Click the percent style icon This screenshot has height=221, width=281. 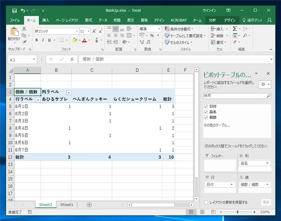[152, 36]
